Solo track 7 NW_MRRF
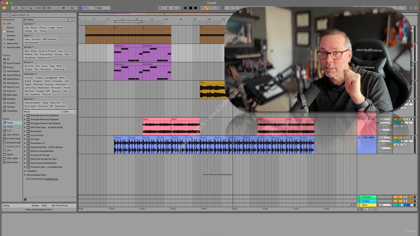The image size is (420, 236). click(x=406, y=137)
